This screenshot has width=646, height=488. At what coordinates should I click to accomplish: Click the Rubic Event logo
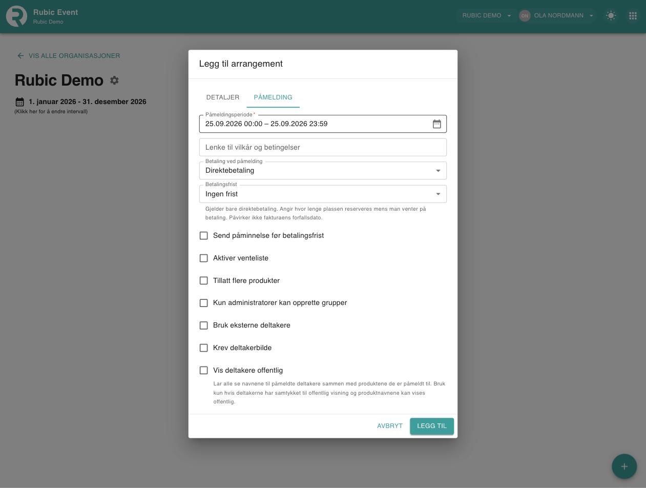pos(16,16)
